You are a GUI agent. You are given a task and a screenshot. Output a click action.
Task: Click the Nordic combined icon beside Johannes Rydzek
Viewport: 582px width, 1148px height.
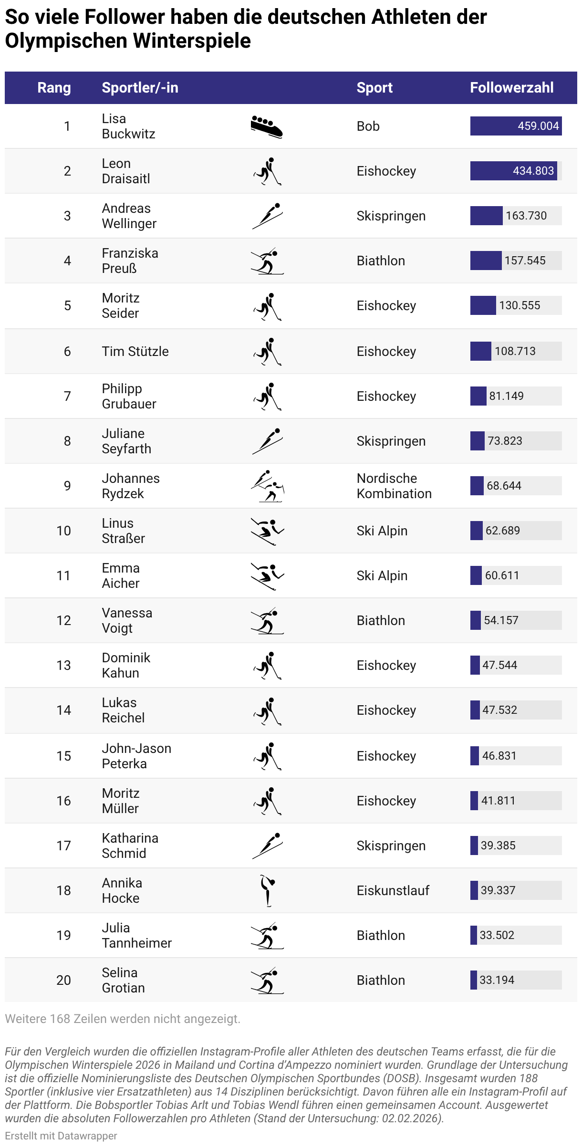[x=268, y=486]
